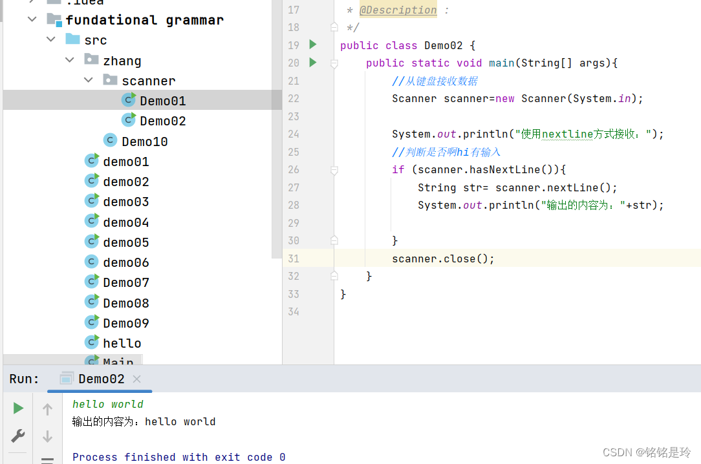Select Demo01 class in scanner package

click(143, 100)
